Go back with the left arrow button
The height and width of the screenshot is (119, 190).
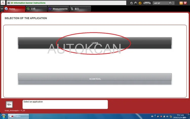point(9,105)
